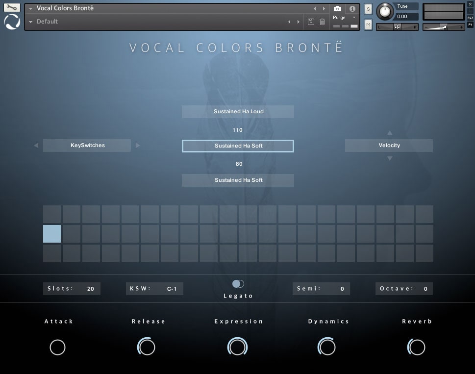
Task: Select the highlighted light-blue articulation slot
Action: point(52,233)
